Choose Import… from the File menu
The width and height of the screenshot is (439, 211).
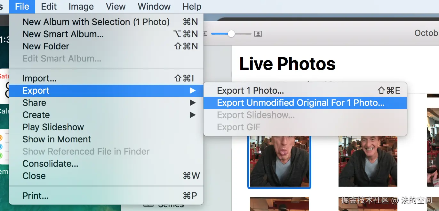[x=106, y=78]
